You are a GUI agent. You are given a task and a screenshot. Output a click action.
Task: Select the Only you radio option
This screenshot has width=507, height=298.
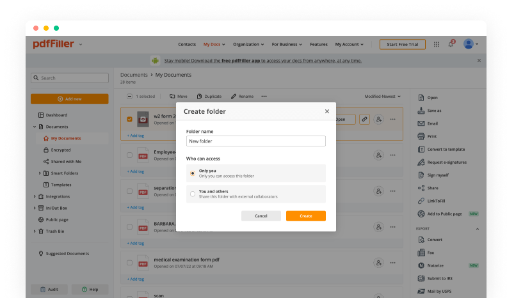[x=193, y=173]
